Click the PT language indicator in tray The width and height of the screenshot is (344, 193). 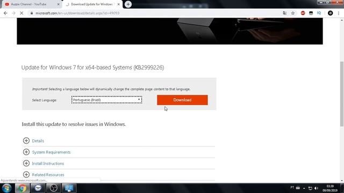(292, 188)
